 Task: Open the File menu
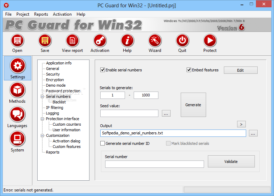tap(8, 14)
